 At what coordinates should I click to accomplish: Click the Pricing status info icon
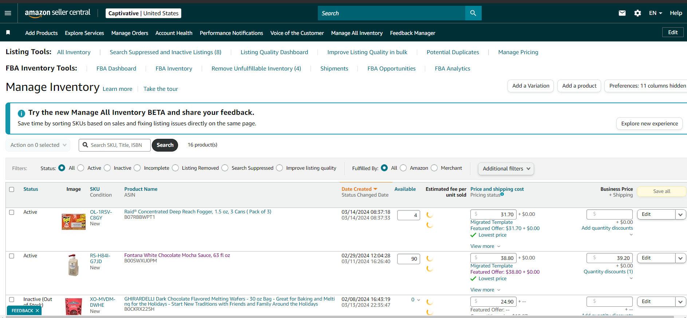point(502,194)
